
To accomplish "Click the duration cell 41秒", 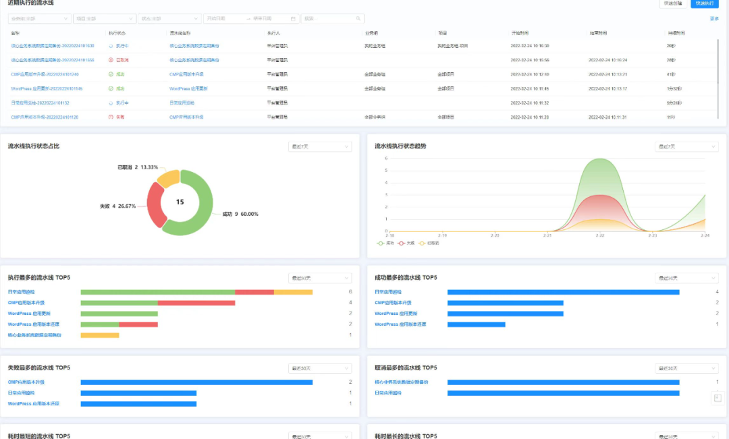I will [x=671, y=74].
